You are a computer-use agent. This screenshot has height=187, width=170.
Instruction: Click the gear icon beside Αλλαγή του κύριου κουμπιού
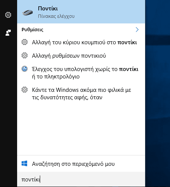25,42
